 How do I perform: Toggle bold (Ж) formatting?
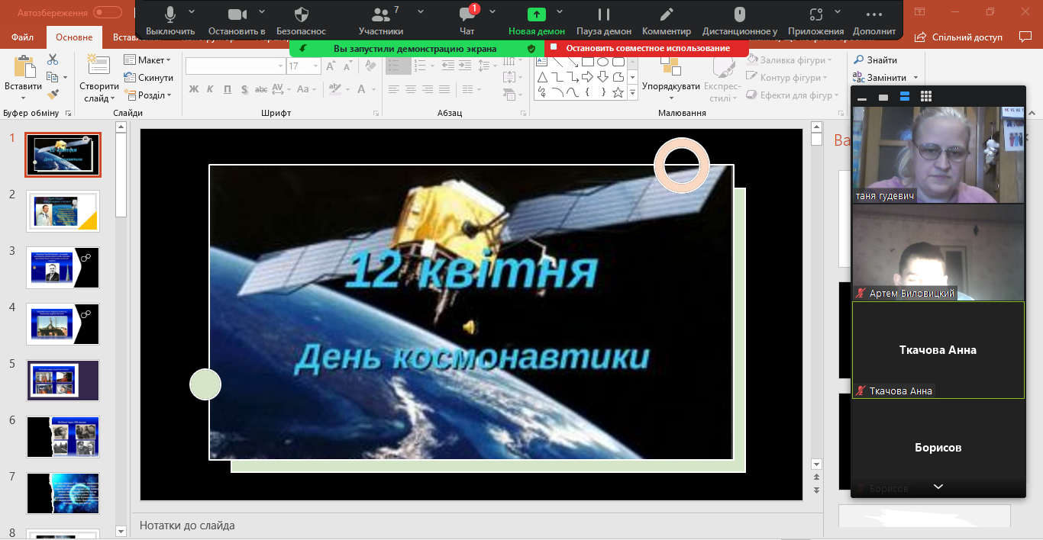click(x=194, y=89)
